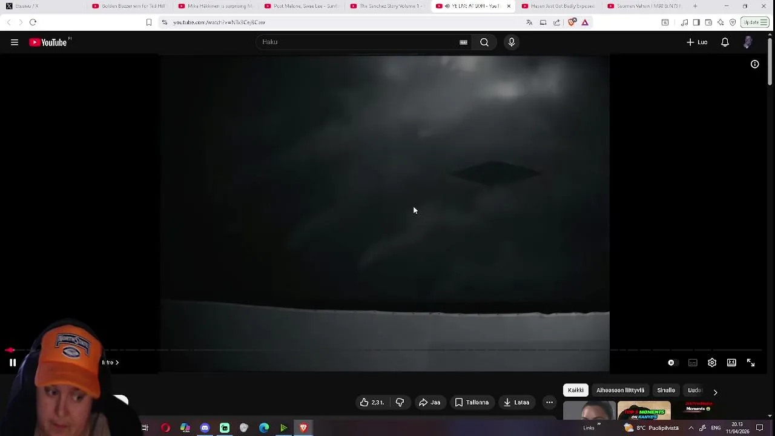
Task: Switch to The Sanchez Story Volume tab
Action: (x=387, y=6)
